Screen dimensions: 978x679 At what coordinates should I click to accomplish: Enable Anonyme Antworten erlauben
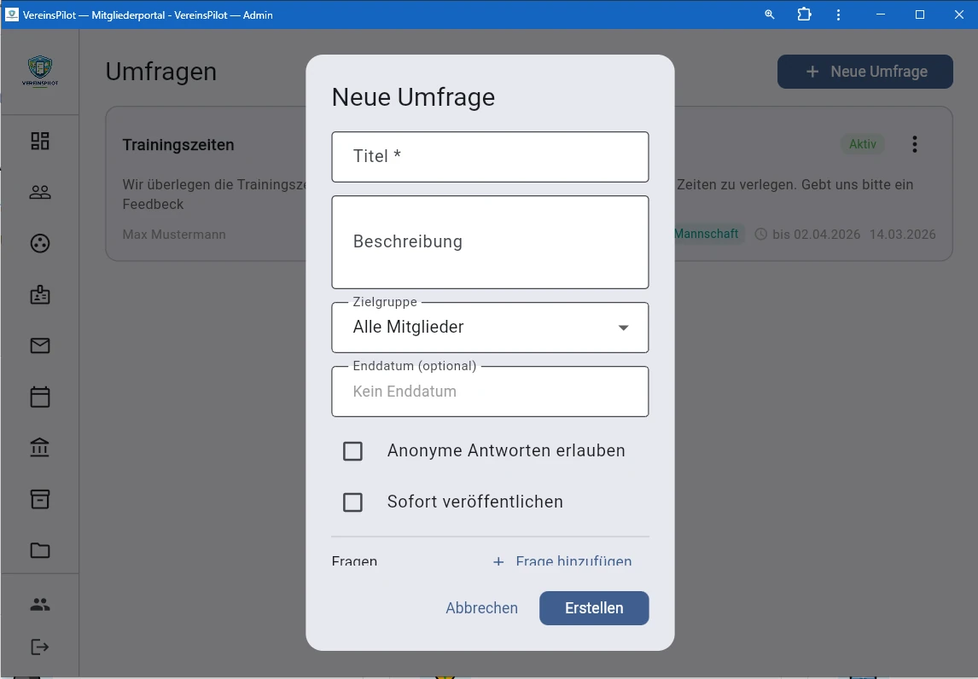(352, 450)
